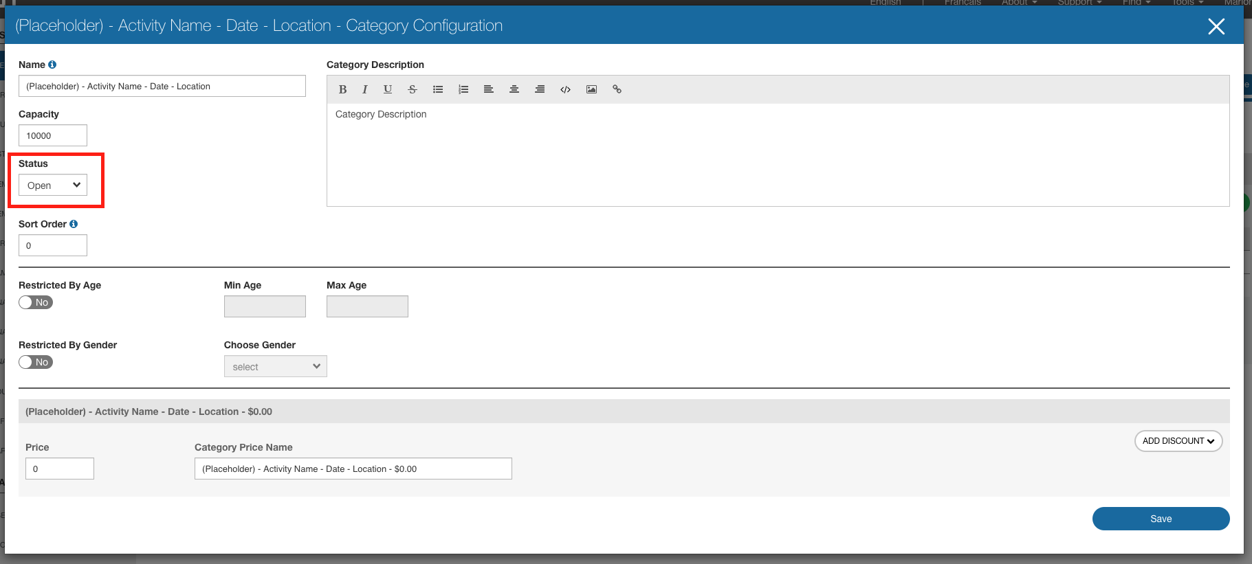Open the ADD DISCOUNT dropdown
The image size is (1252, 564).
tap(1178, 441)
